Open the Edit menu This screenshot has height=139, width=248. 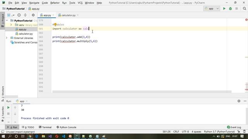pyautogui.click(x=17, y=3)
